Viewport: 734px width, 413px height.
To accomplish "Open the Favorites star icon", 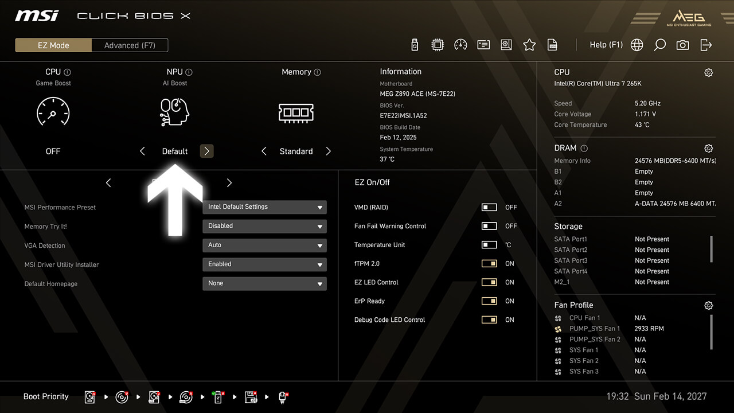I will click(x=529, y=45).
